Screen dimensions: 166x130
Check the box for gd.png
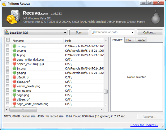click(x=8, y=72)
